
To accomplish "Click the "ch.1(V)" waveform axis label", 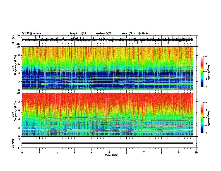I will pos(13,40).
